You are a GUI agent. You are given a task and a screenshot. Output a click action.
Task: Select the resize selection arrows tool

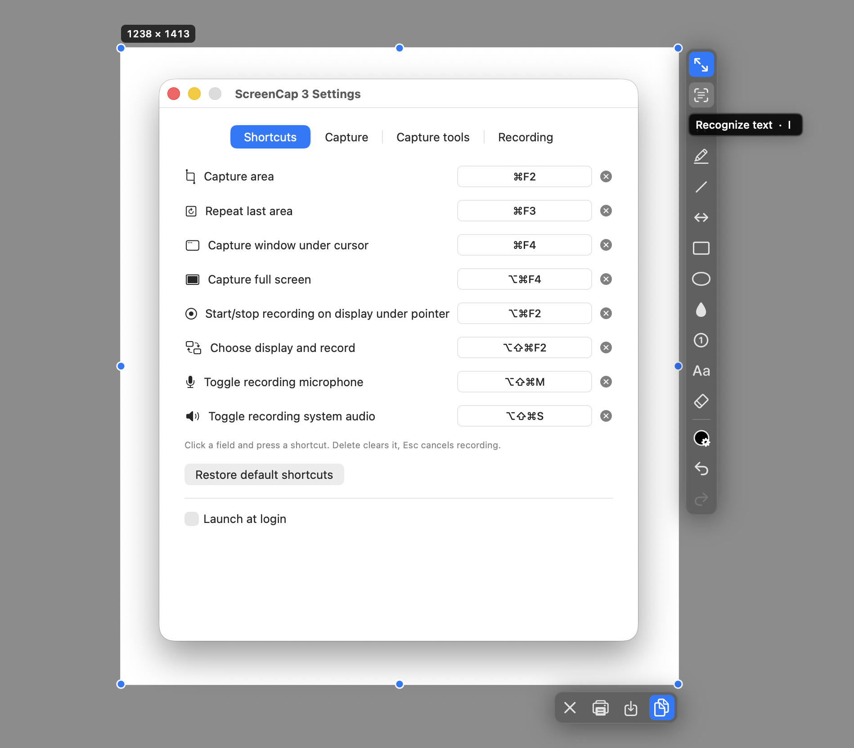click(701, 65)
